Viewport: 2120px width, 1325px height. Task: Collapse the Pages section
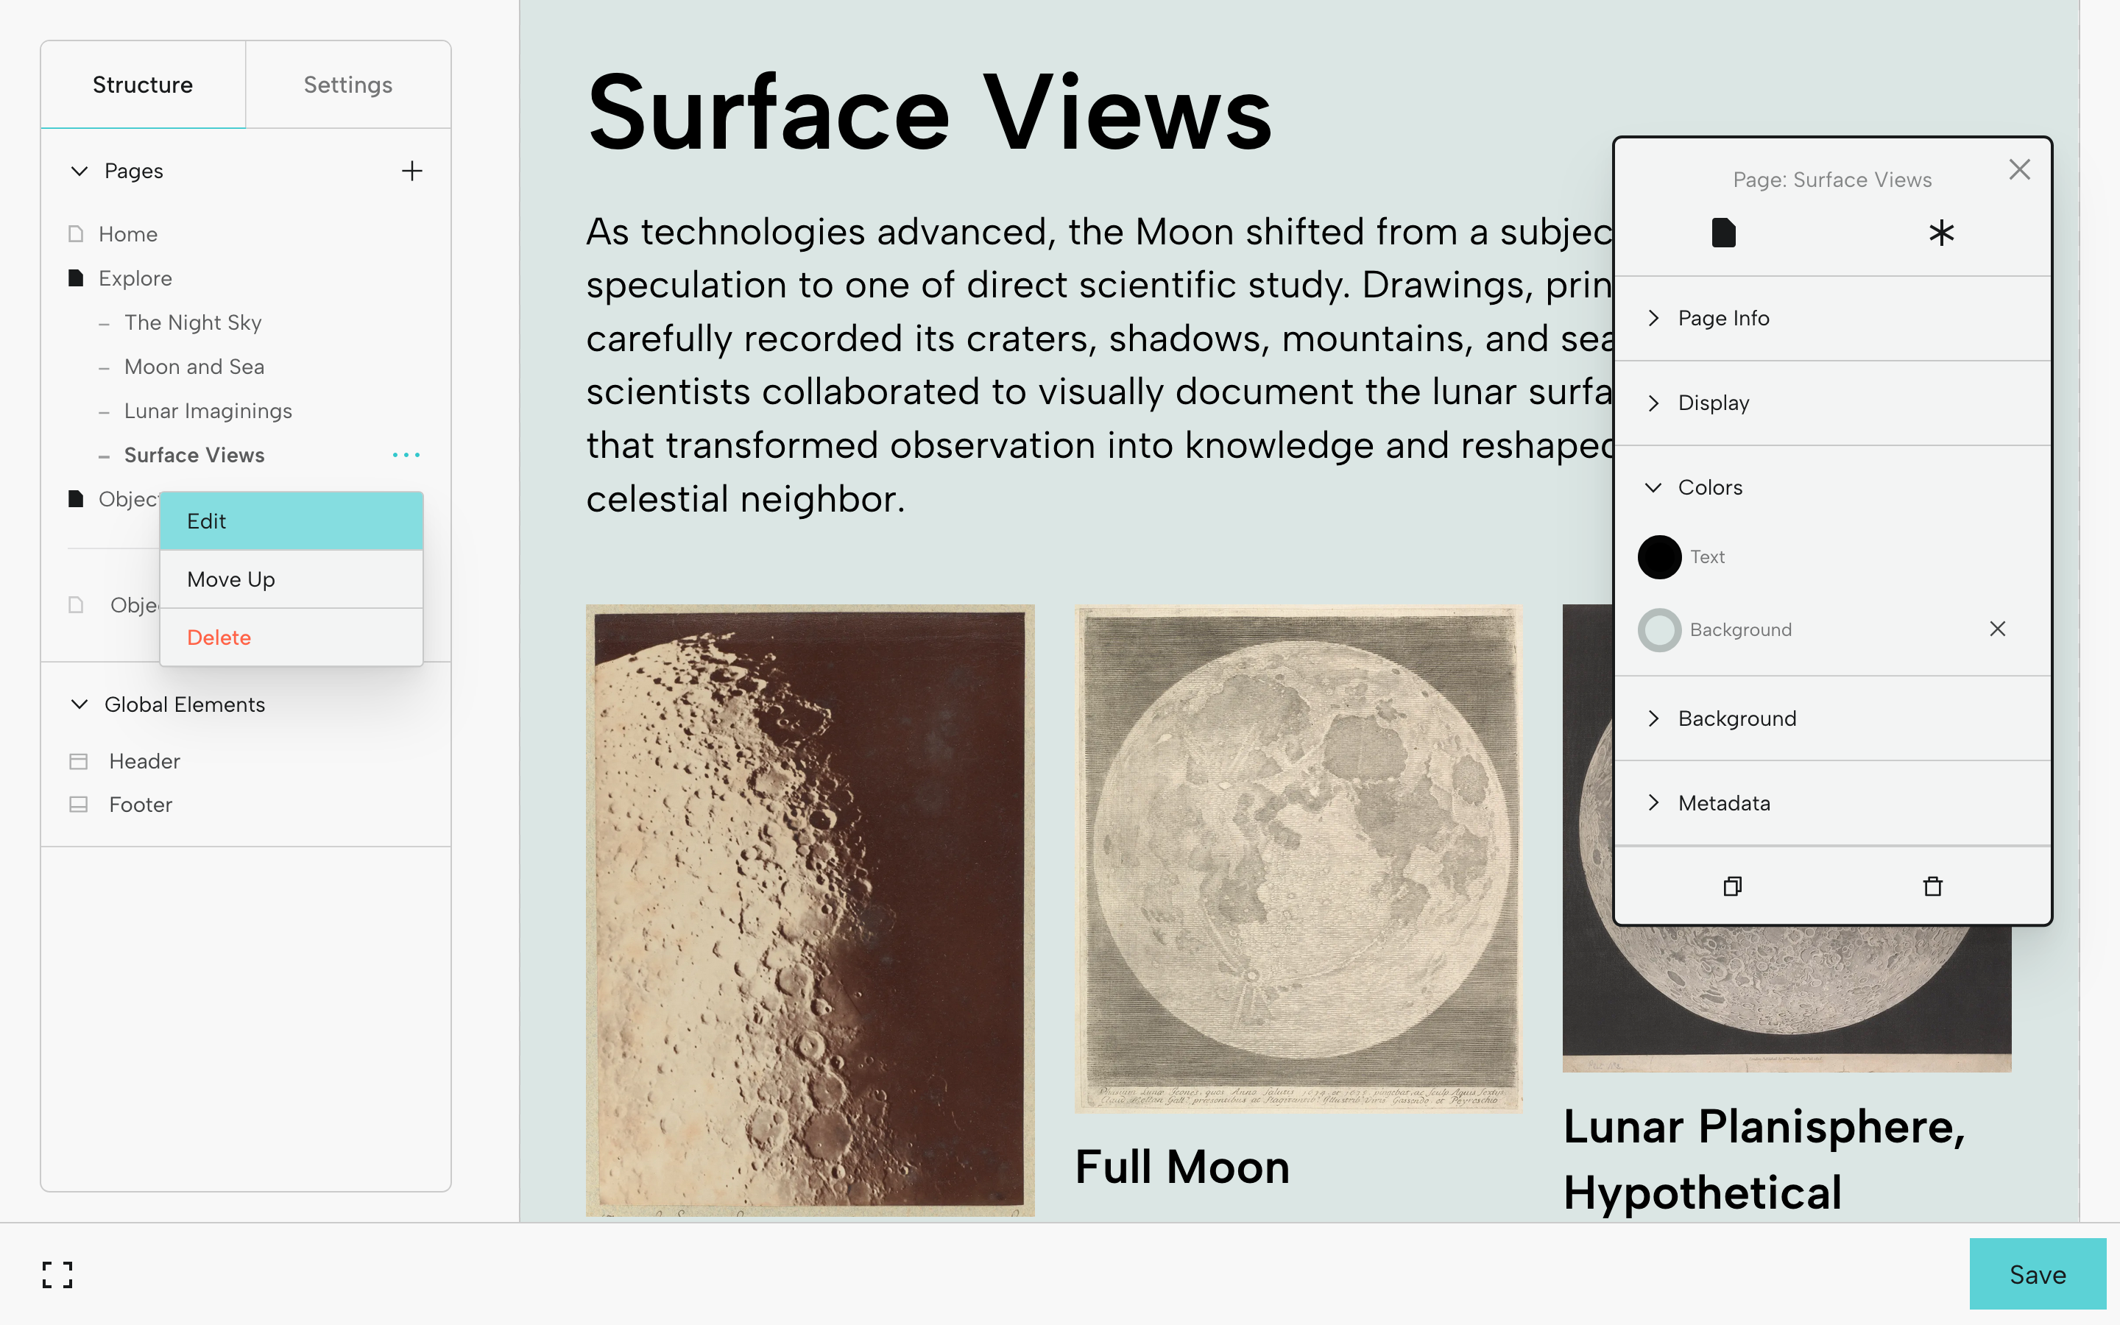pyautogui.click(x=79, y=171)
